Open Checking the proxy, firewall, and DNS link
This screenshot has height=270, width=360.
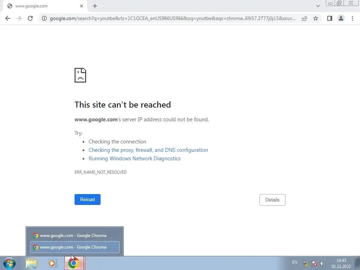[148, 150]
